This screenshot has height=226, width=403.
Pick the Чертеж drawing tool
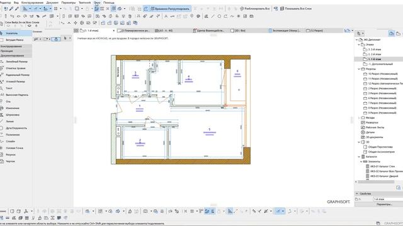pos(15,161)
